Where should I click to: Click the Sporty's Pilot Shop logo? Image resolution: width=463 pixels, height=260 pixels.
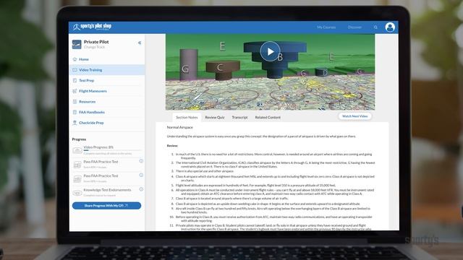point(92,27)
